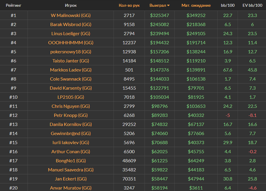Select David Karsenty (GG) player link
Image resolution: width=266 pixels, height=191 pixels.
click(71, 88)
